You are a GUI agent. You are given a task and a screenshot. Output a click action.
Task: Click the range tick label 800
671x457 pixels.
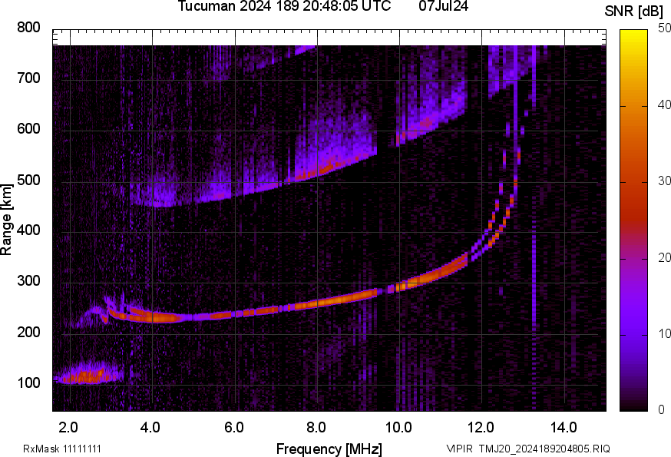pyautogui.click(x=28, y=28)
